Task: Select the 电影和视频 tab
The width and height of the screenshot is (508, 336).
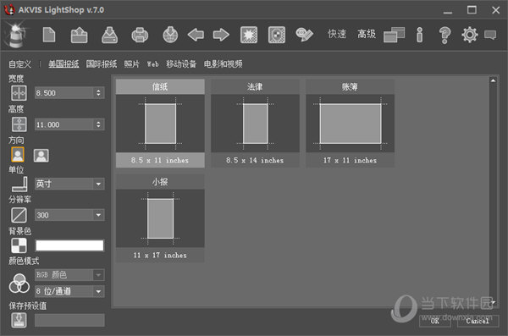Action: [x=223, y=63]
